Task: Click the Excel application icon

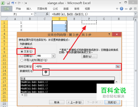Action: [2, 3]
